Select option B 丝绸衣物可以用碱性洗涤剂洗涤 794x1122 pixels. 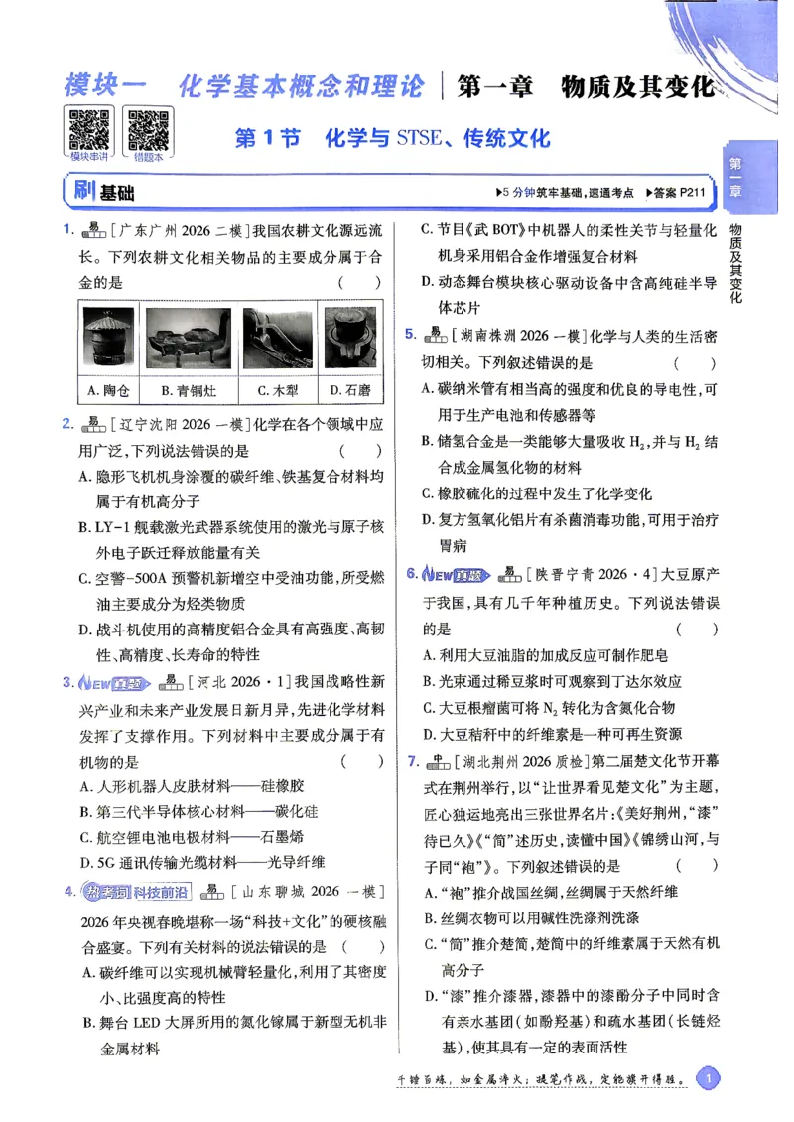pyautogui.click(x=531, y=918)
